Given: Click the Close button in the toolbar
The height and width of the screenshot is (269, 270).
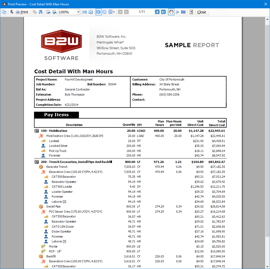Looking at the screenshot, I should click(202, 12).
